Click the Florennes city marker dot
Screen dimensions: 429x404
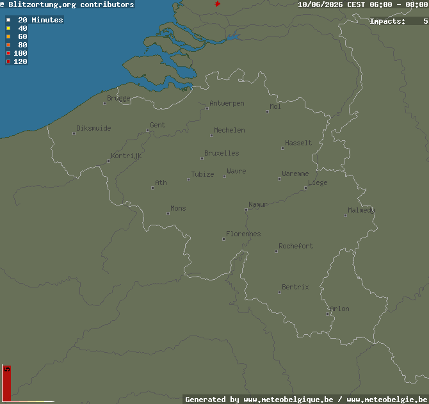pos(224,239)
